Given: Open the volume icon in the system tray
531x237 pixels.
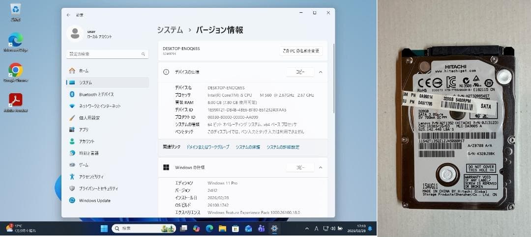Looking at the screenshot, I should click(x=333, y=229).
